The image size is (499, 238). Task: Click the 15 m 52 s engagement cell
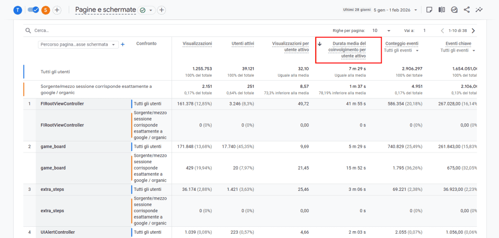tap(356, 168)
